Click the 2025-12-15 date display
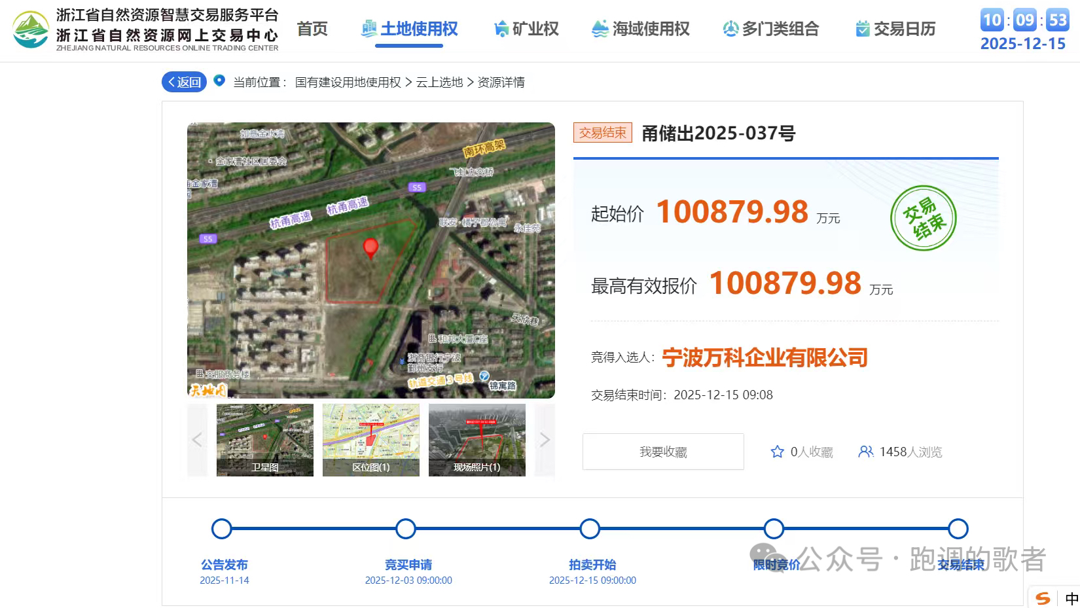Screen dimensions: 1080x608 pyautogui.click(x=1023, y=44)
